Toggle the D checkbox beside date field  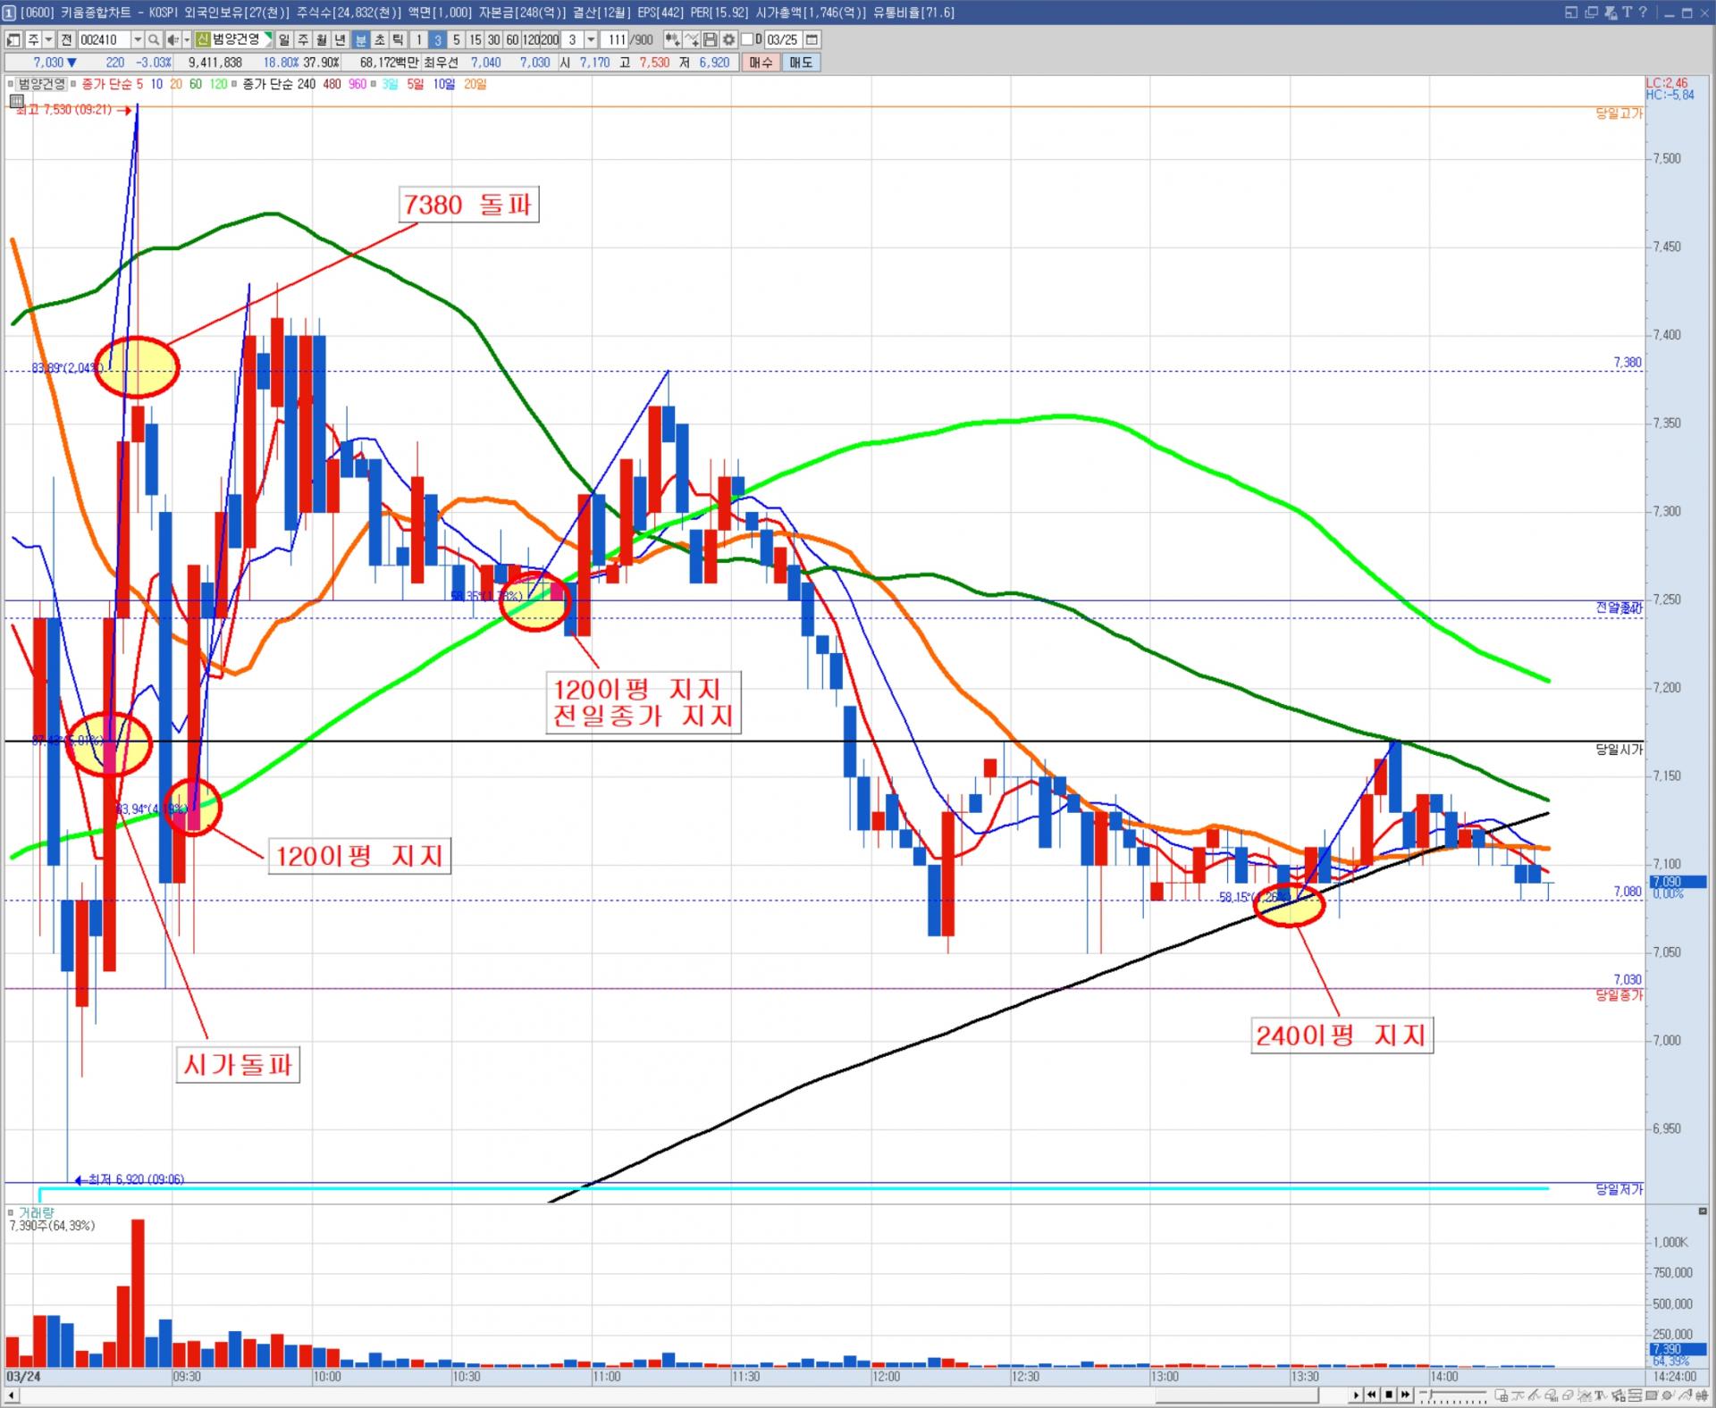coord(747,40)
